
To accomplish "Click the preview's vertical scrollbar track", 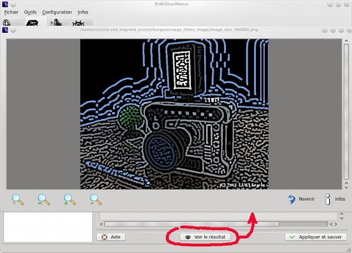I will click(346, 112).
